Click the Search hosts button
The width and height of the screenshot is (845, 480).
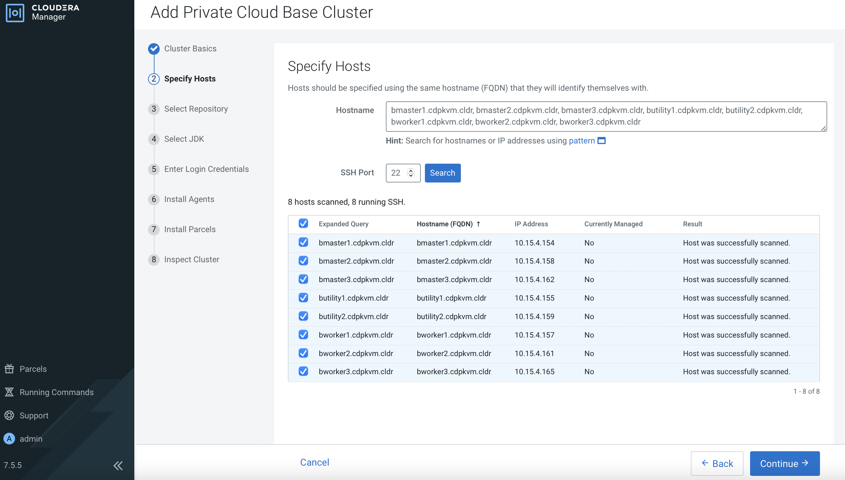442,173
